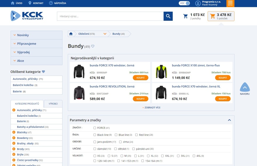Tick the jaro-podzim season checkbox
This screenshot has height=166, width=257.
(x=95, y=142)
